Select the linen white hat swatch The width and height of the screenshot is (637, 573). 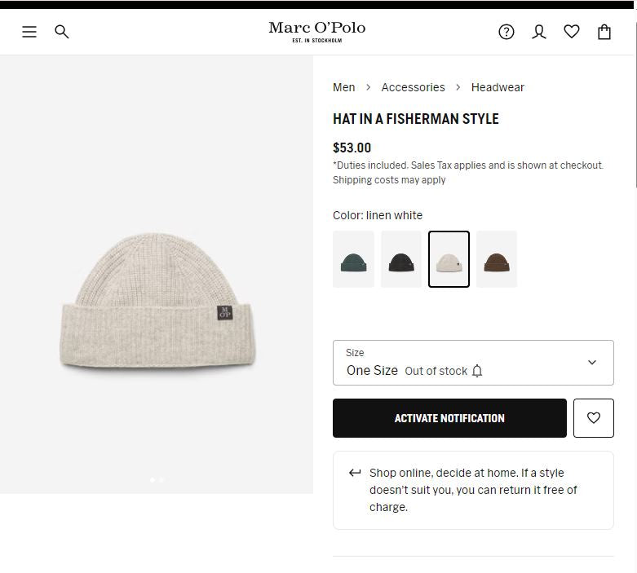449,259
